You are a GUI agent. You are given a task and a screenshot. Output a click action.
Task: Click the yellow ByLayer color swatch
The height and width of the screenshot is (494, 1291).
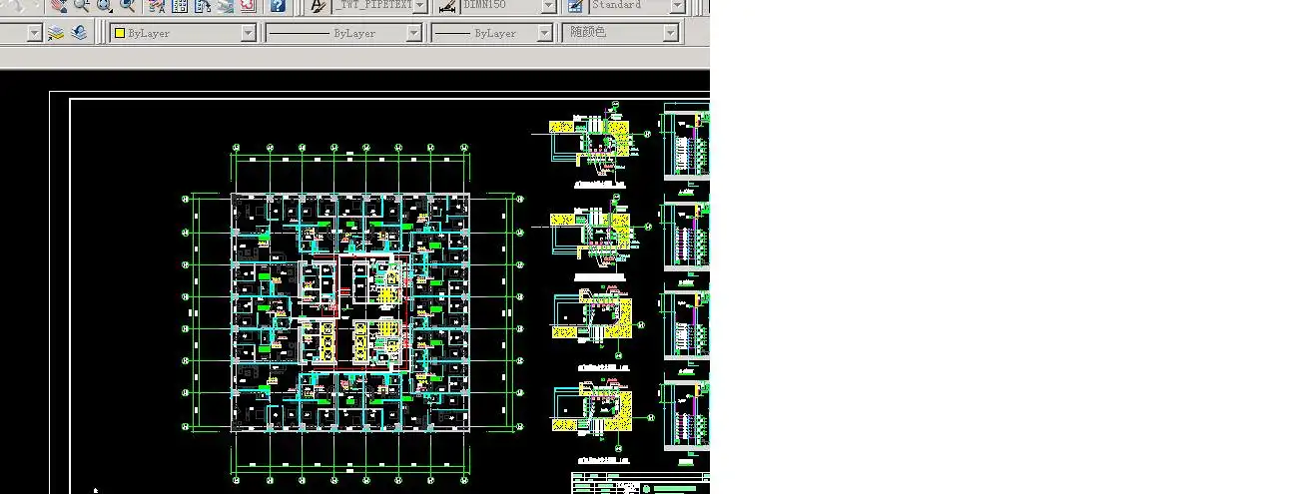(x=120, y=33)
